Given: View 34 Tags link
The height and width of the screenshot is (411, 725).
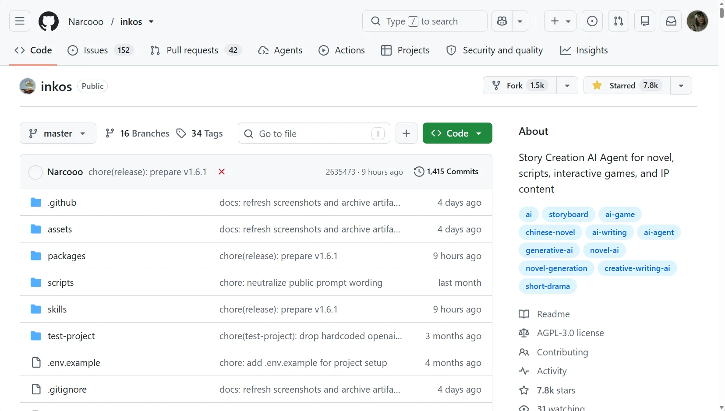Looking at the screenshot, I should (x=199, y=133).
